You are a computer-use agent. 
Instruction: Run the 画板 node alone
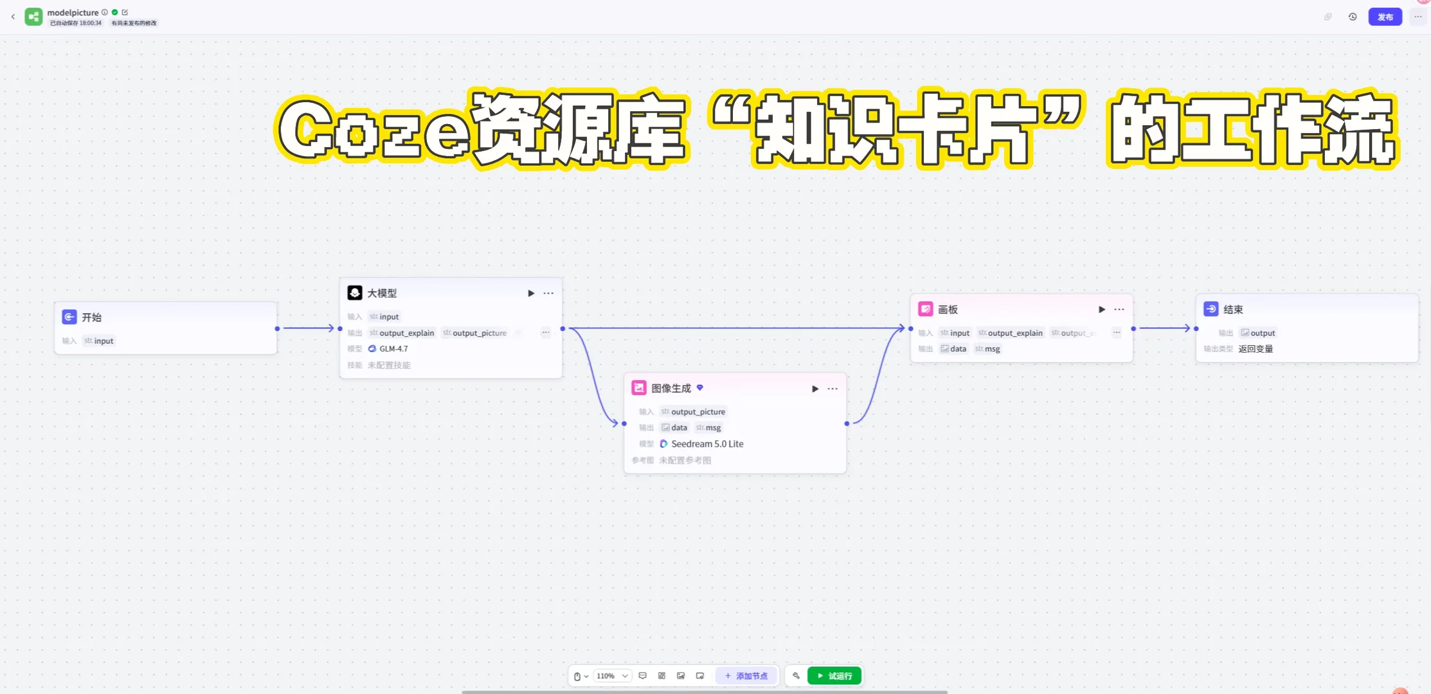1102,310
